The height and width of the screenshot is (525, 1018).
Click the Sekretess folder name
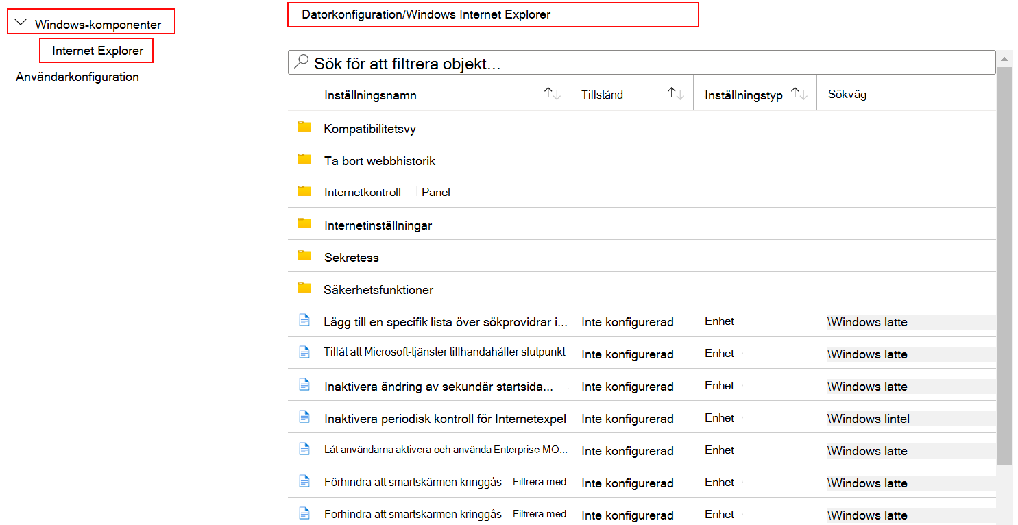click(351, 258)
